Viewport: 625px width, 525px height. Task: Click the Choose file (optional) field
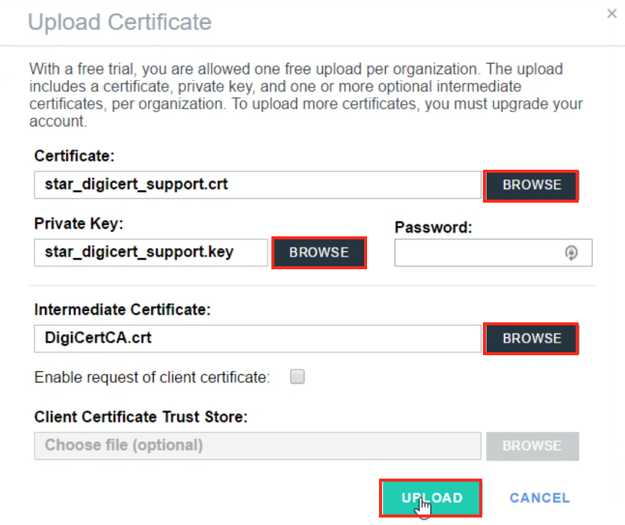[x=257, y=446]
